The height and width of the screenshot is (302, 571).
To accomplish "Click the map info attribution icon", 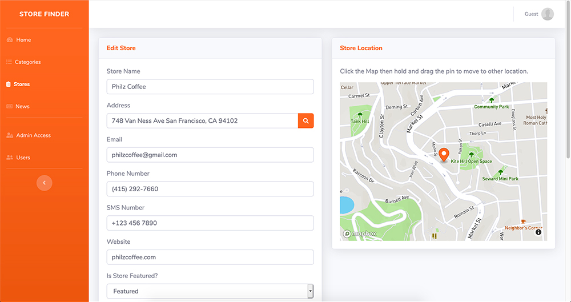I will tap(538, 232).
